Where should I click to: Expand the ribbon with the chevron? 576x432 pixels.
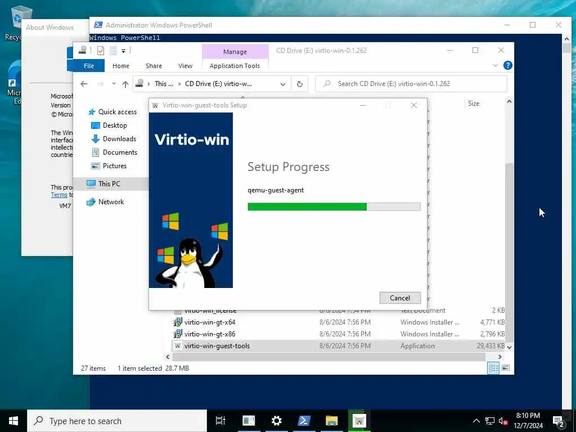coord(495,65)
